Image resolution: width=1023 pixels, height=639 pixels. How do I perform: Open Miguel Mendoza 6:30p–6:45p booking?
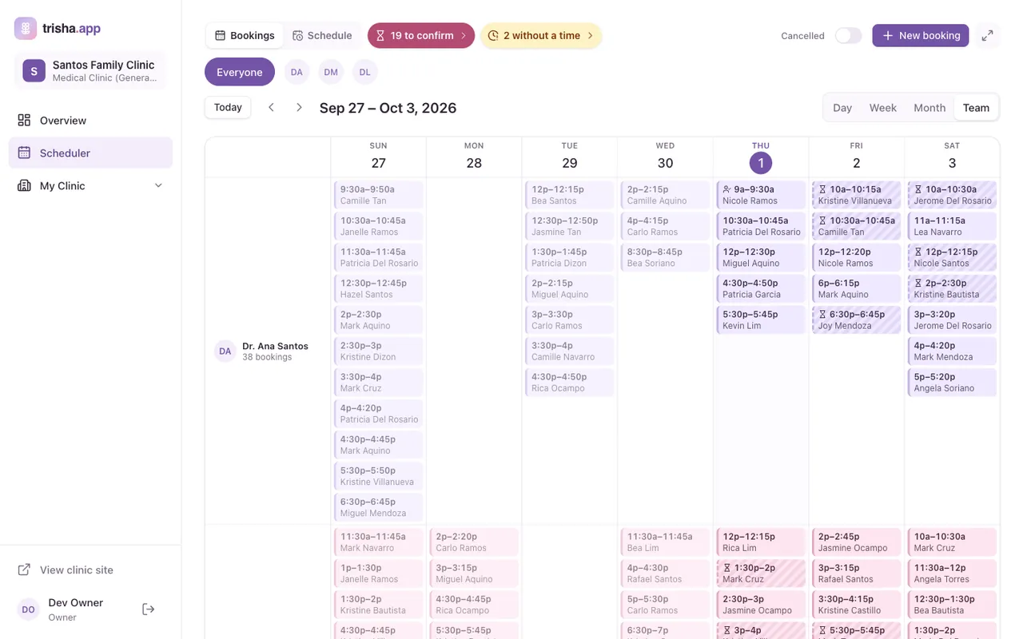coord(378,508)
